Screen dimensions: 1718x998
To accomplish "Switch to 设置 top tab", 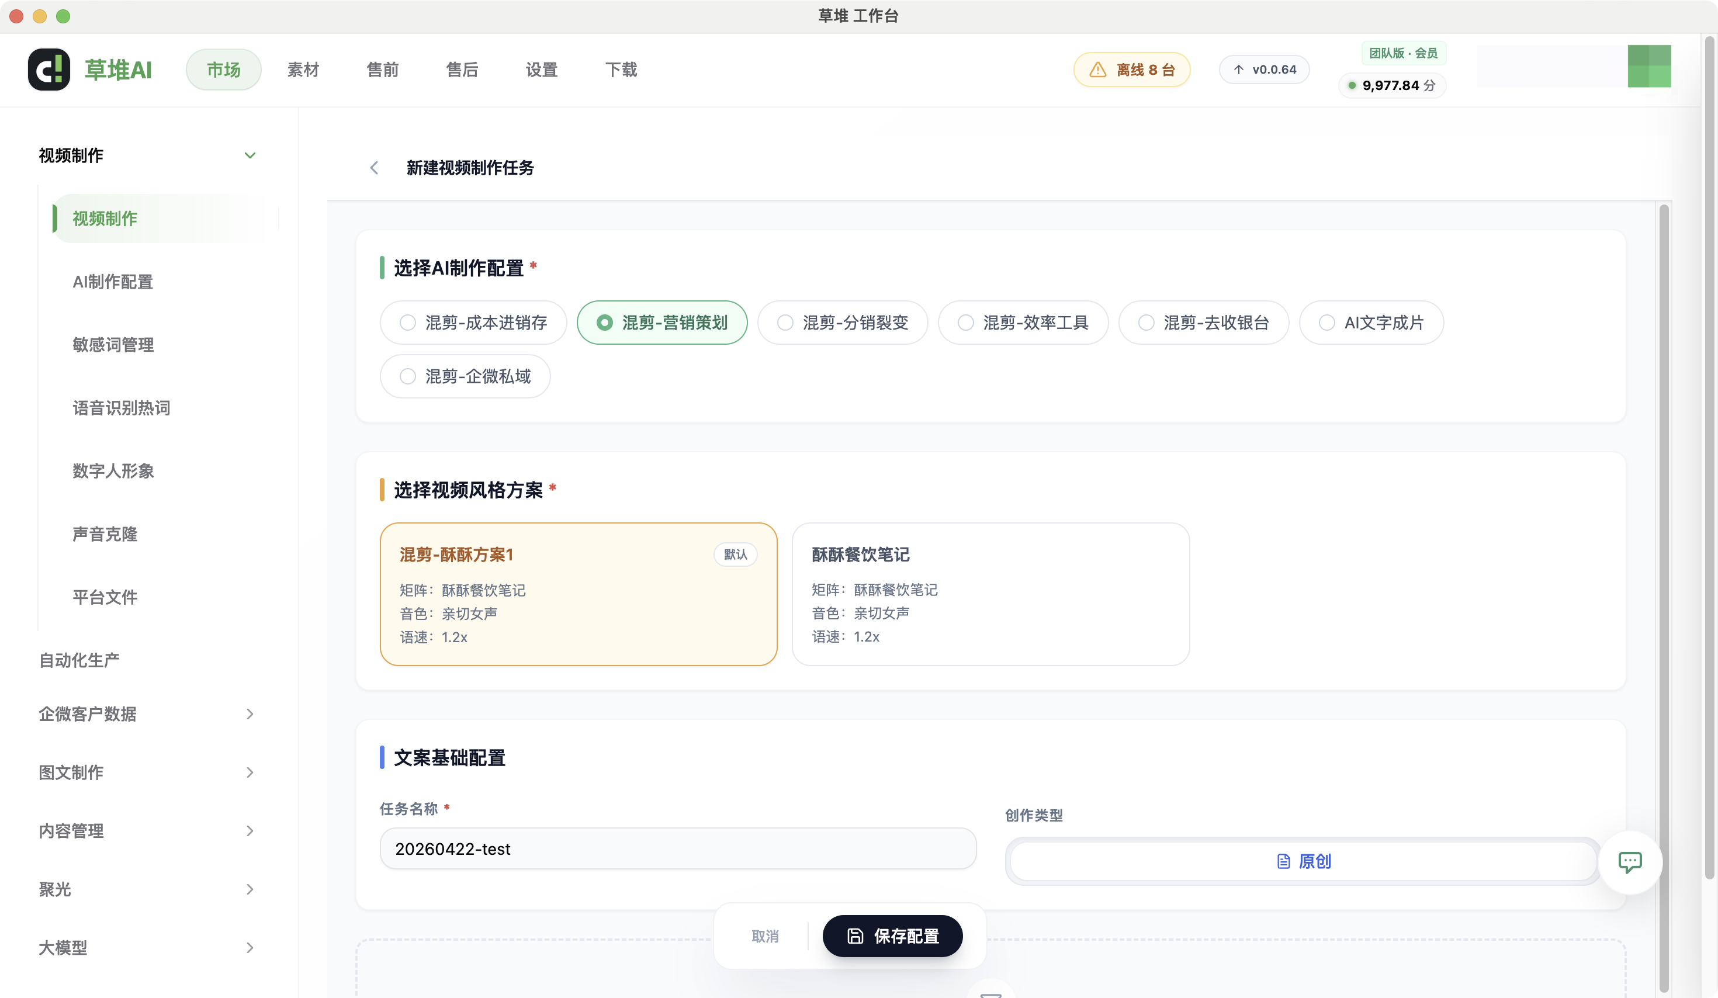I will click(x=541, y=70).
